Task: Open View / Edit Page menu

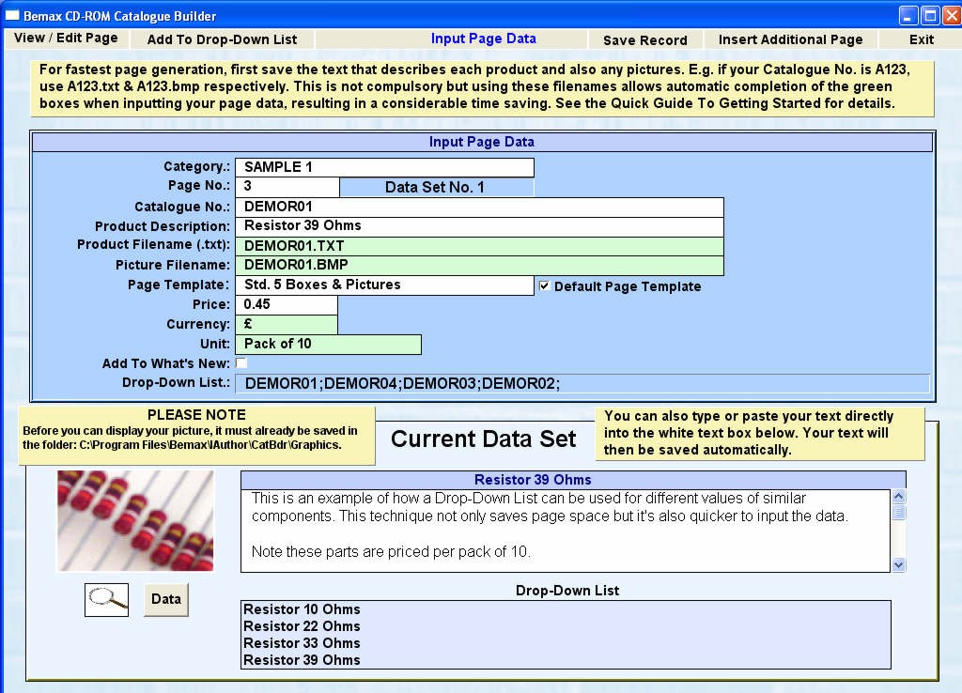Action: point(67,38)
